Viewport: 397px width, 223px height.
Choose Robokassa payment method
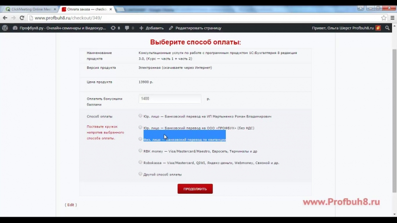point(140,162)
